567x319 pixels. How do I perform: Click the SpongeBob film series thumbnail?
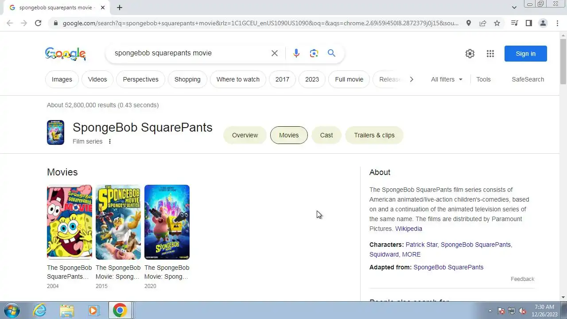coord(55,132)
